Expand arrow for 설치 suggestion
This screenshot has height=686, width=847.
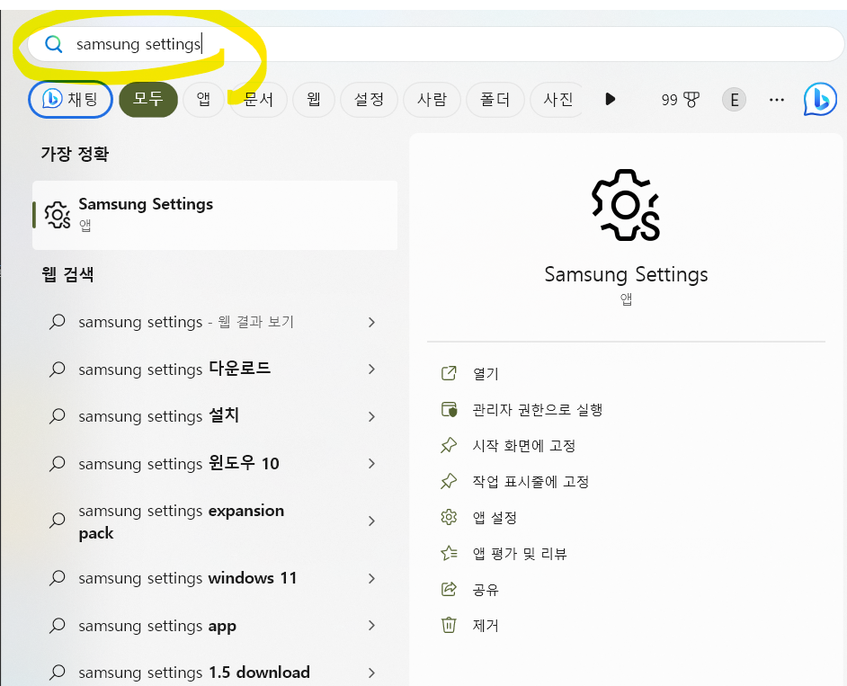click(371, 416)
